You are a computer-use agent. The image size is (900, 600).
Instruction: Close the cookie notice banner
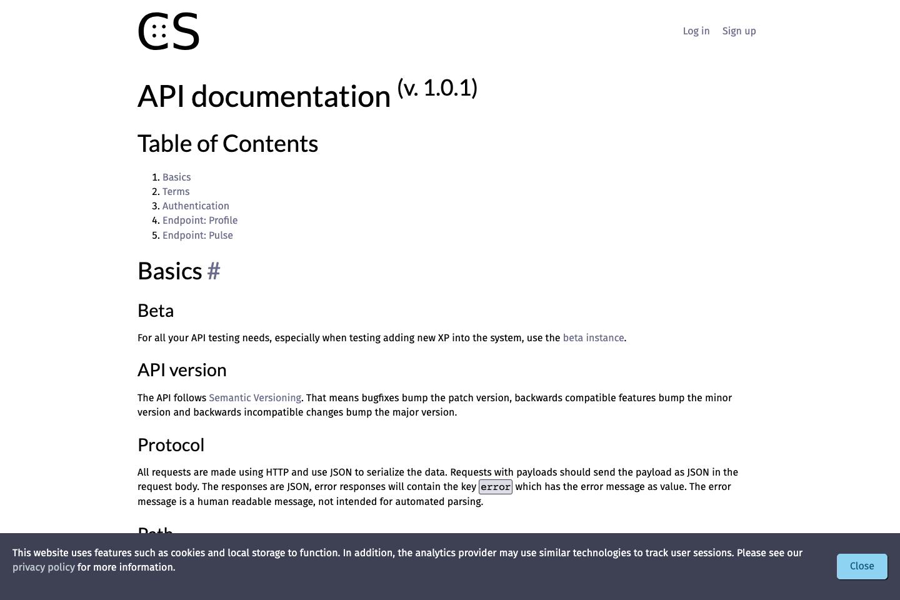[862, 566]
